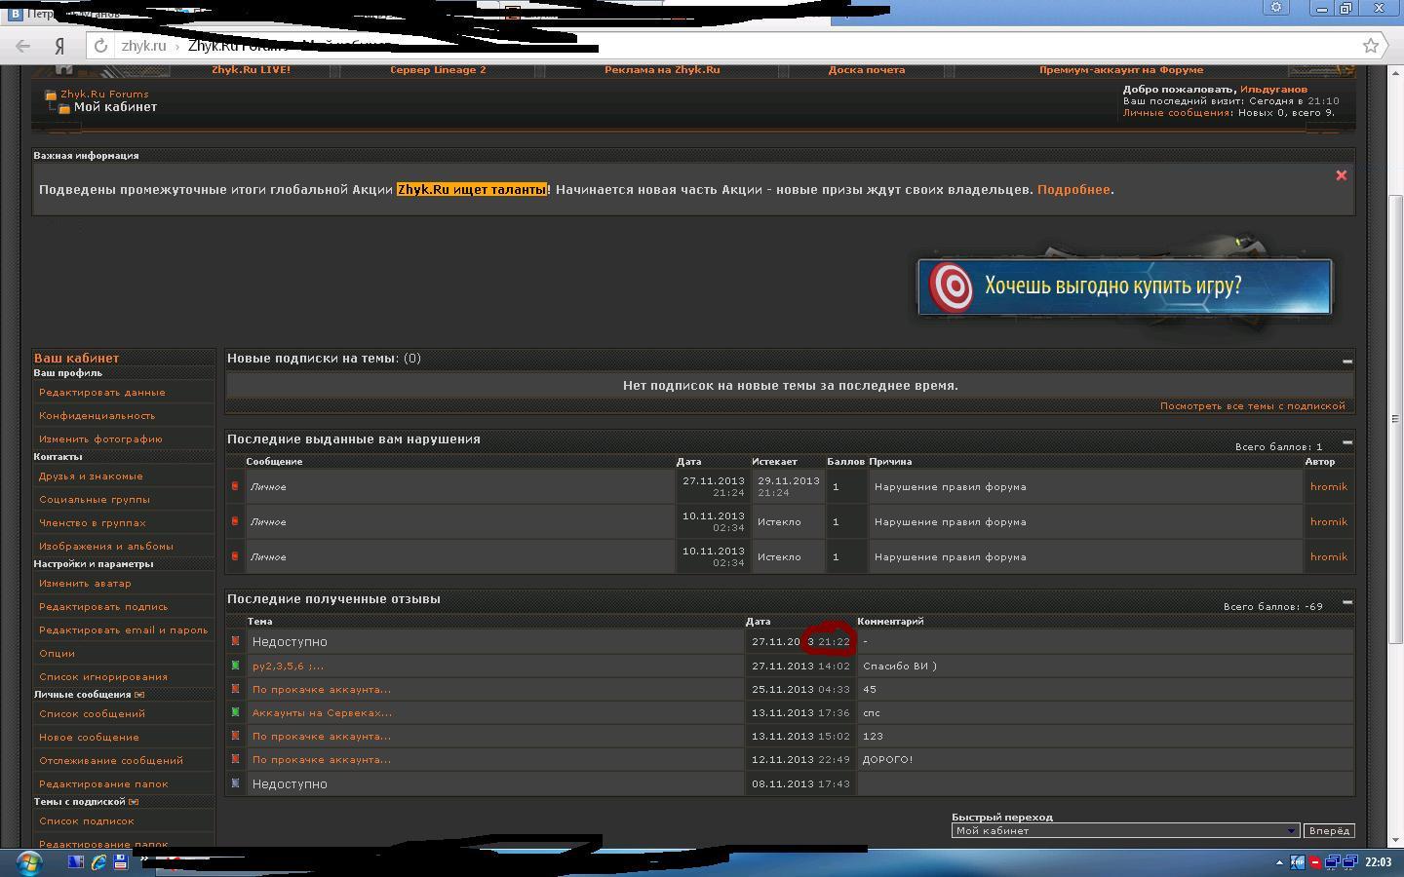Image resolution: width=1404 pixels, height=877 pixels.
Task: Open "Редактировать данные" in sidebar
Action: coord(102,393)
